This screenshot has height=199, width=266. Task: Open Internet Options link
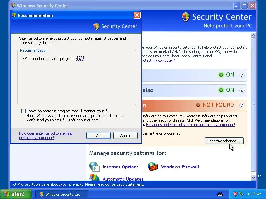coord(120,167)
